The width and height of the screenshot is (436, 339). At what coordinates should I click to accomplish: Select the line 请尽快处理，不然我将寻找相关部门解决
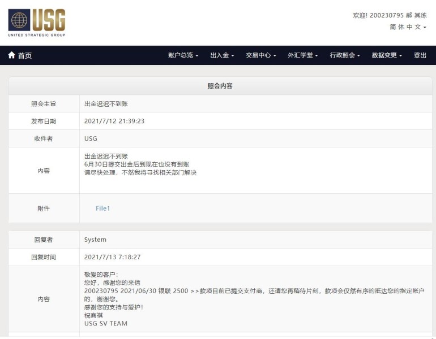click(x=140, y=172)
